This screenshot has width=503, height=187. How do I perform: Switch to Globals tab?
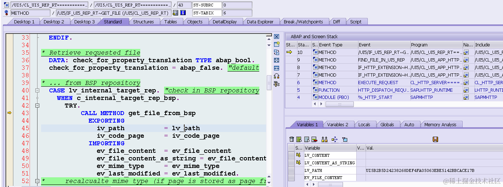[x=387, y=124]
